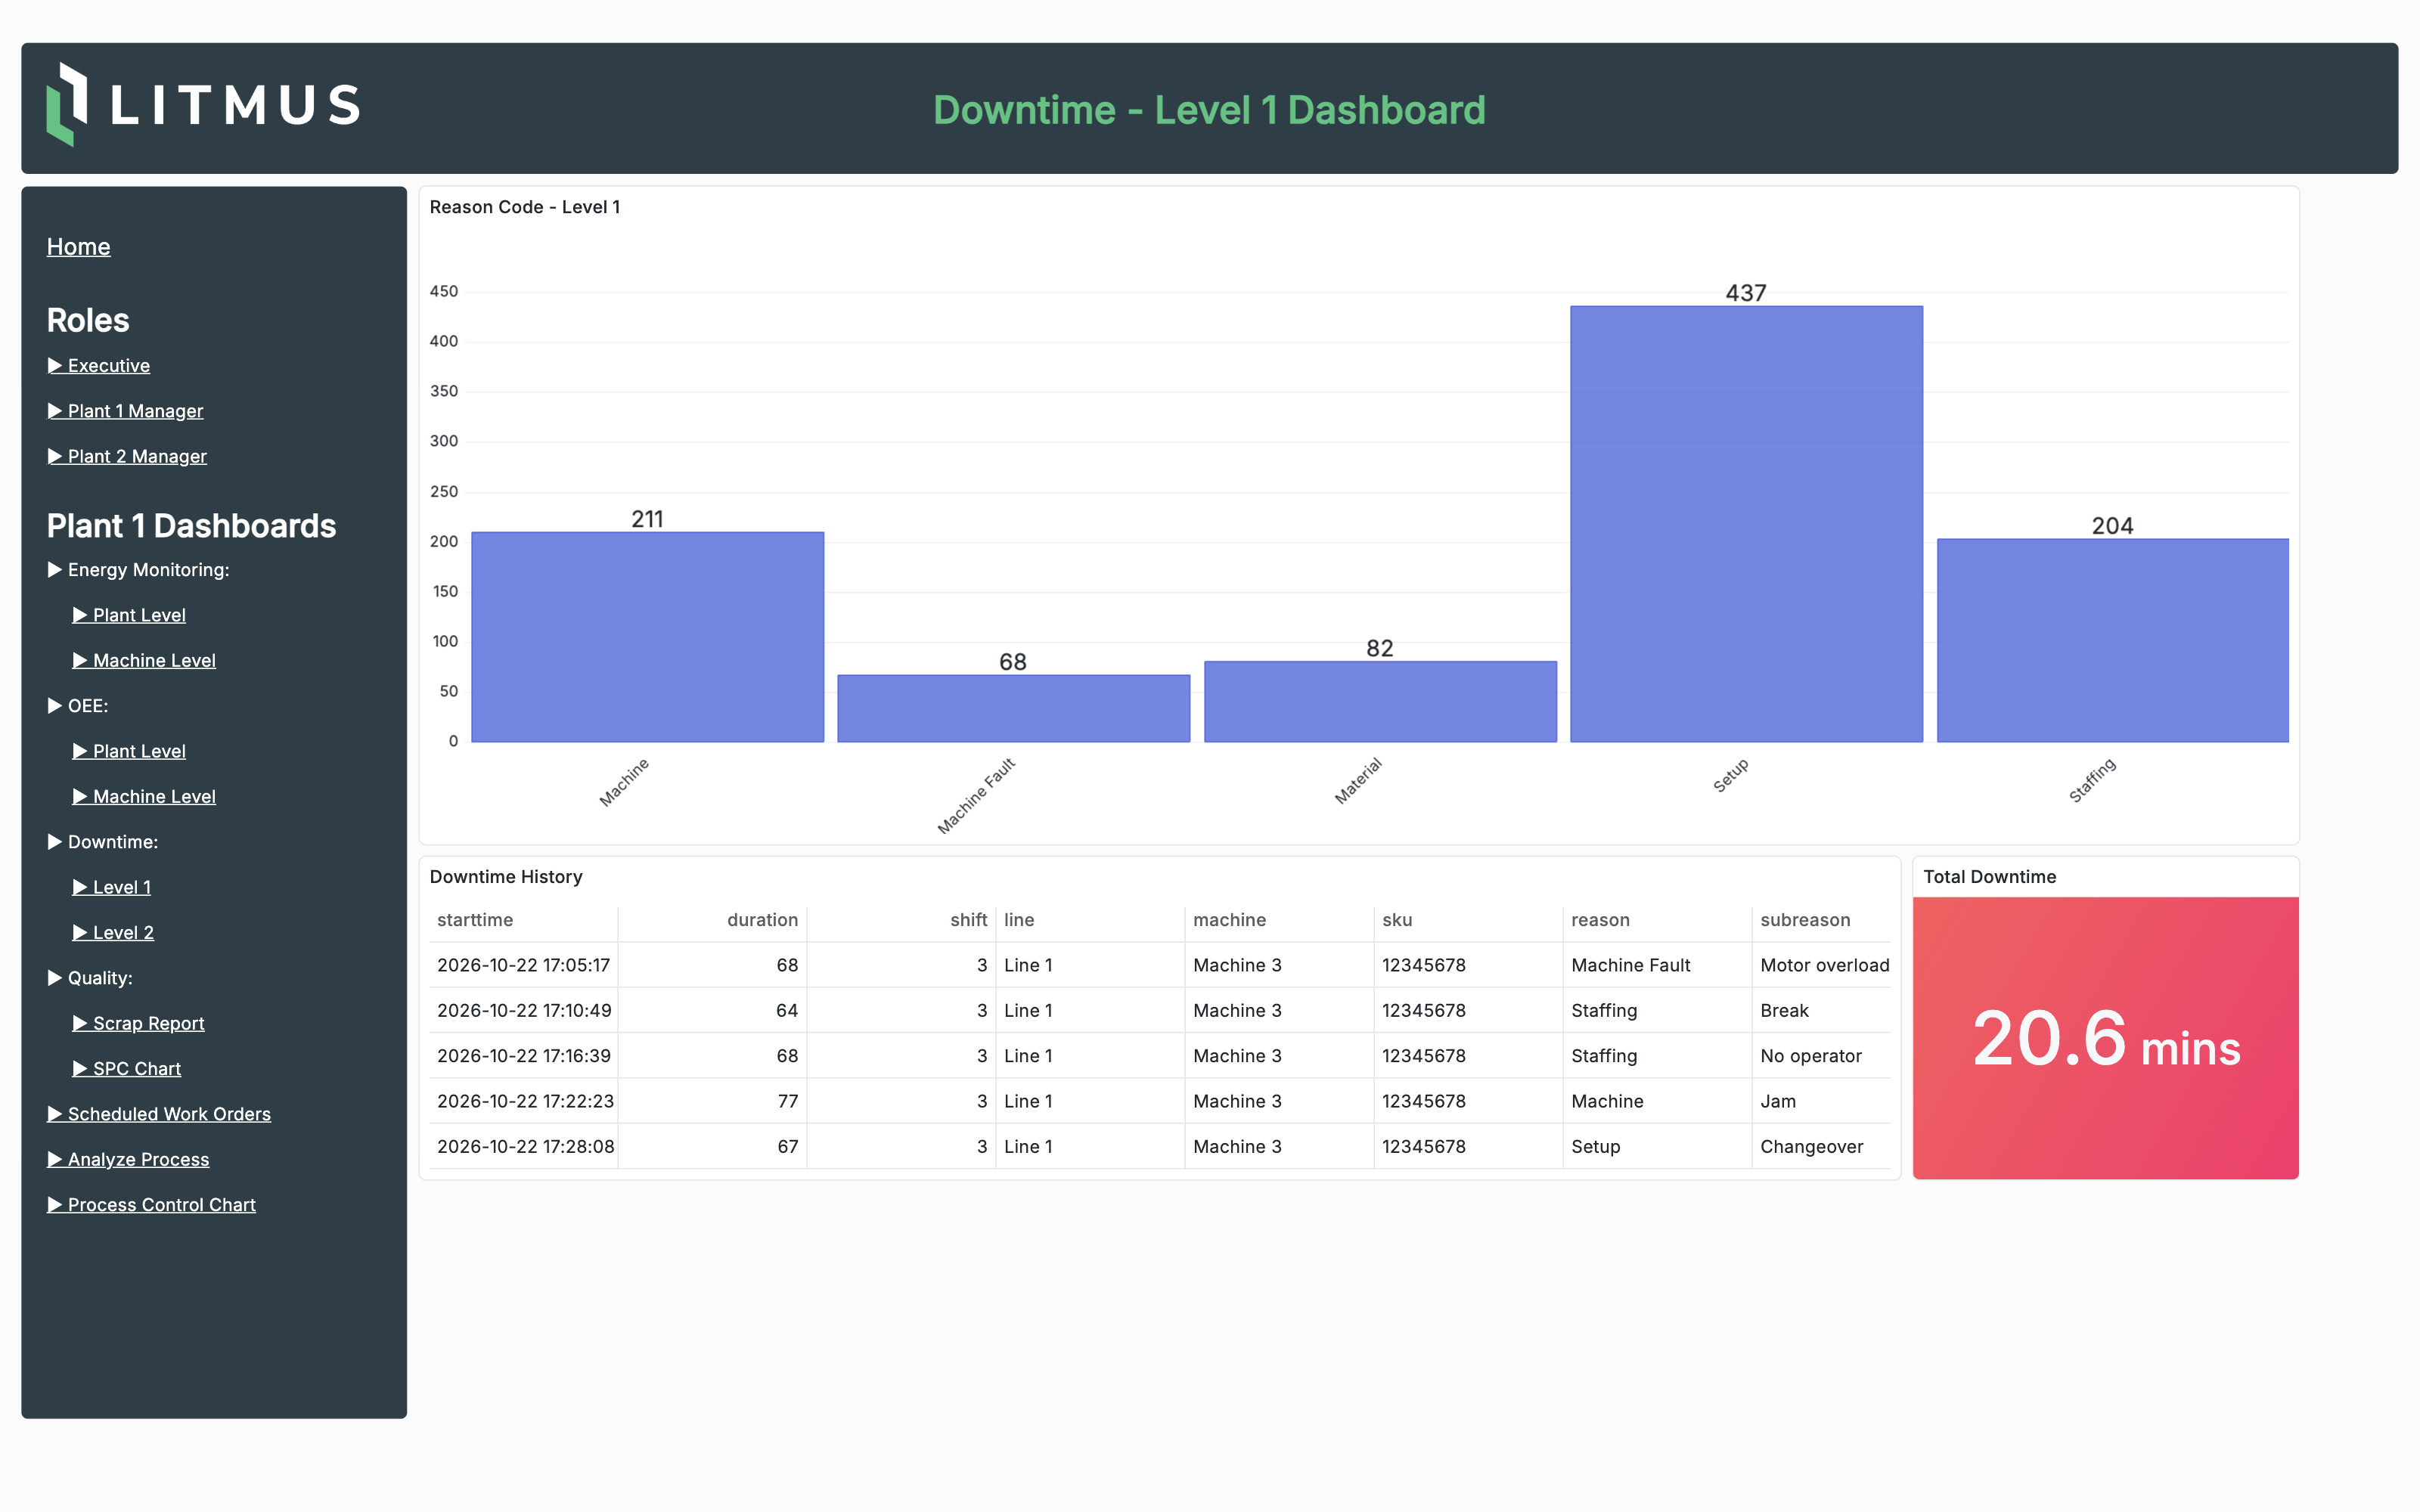
Task: Open Machine Level under Energy Monitoring
Action: [144, 661]
